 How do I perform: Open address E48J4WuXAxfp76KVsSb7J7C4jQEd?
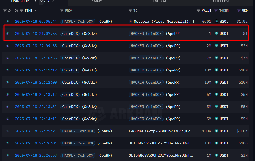(x=161, y=131)
